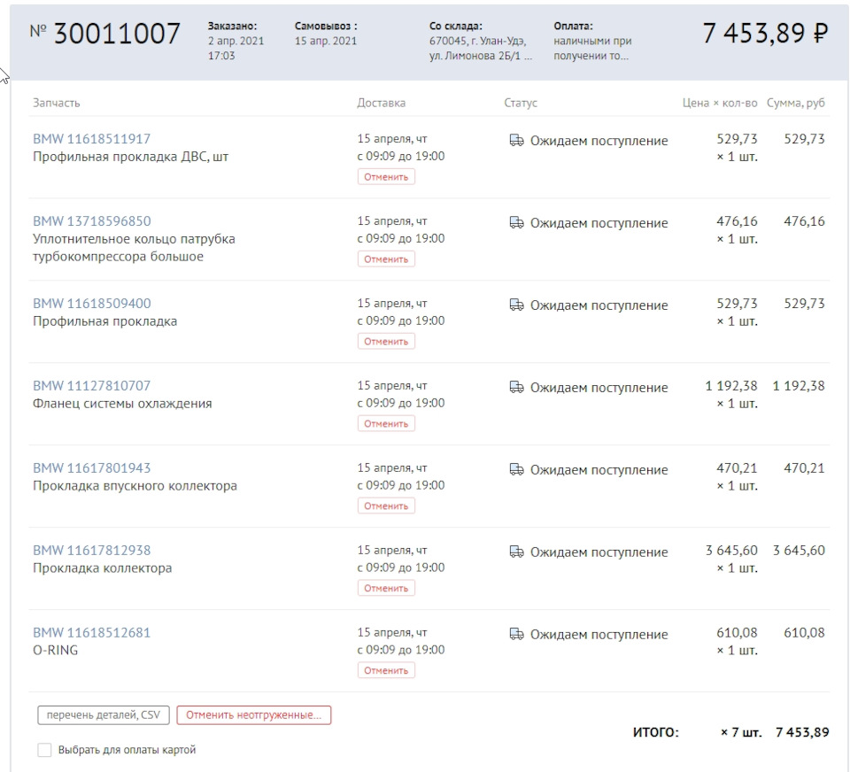The width and height of the screenshot is (850, 772).
Task: Click the truck icon on the O-RING row
Action: click(x=519, y=634)
